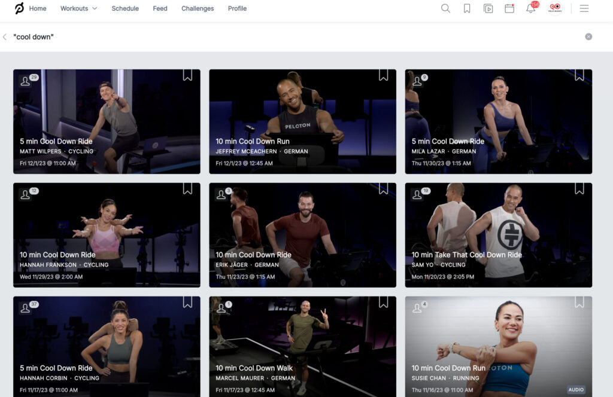View friends icon on Susie Chan run
The image size is (613, 397).
point(417,308)
